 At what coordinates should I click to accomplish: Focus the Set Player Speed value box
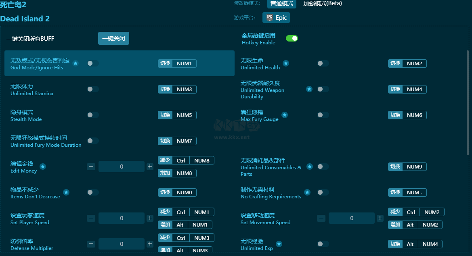click(x=121, y=218)
